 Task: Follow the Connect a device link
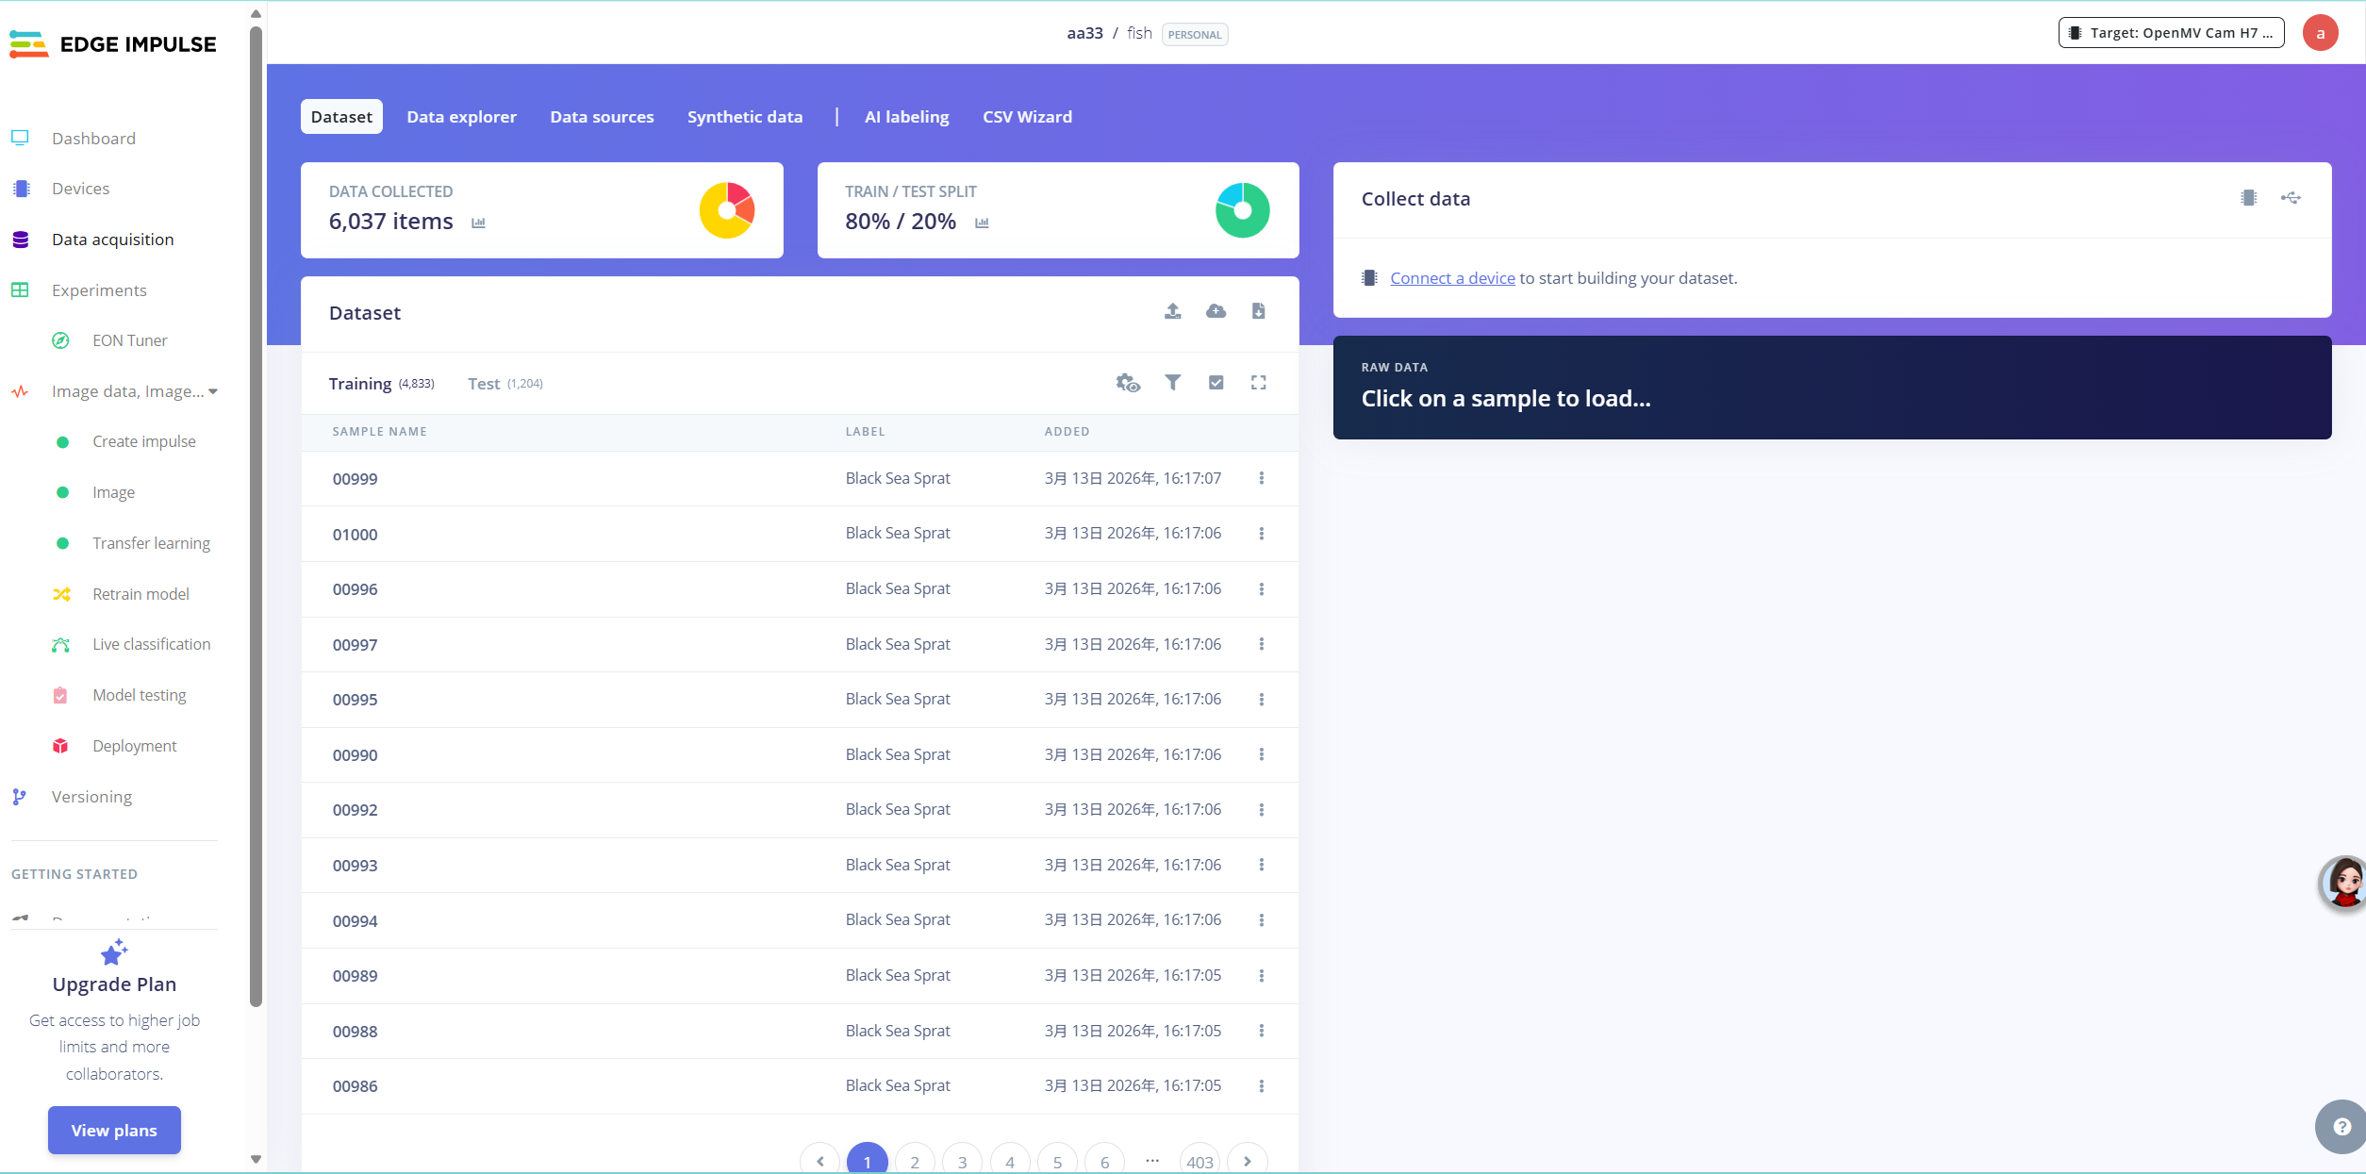[x=1451, y=278]
